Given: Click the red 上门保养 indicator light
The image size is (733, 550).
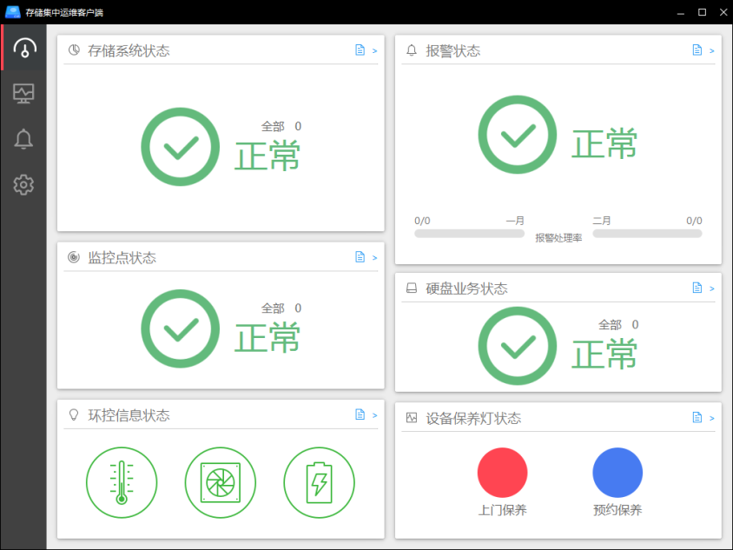Looking at the screenshot, I should coord(503,473).
